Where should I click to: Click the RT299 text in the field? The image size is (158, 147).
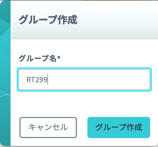point(37,80)
